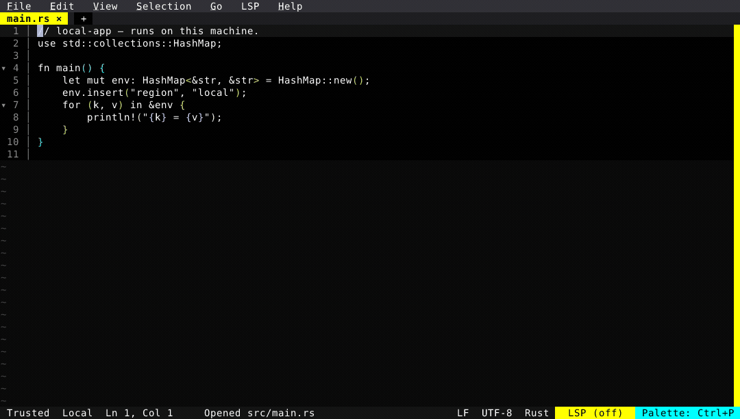
Task: Click the println! statement
Action: (154, 117)
